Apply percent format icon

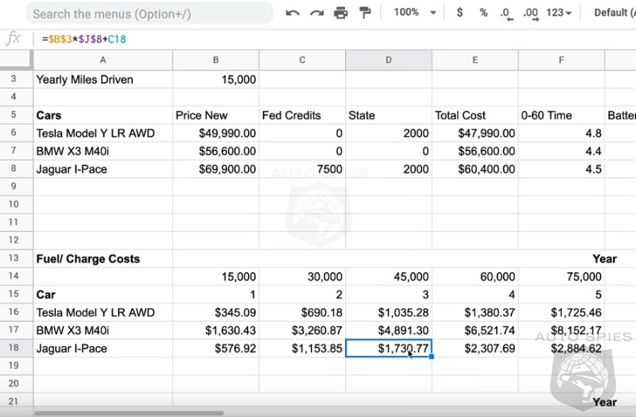click(x=483, y=13)
